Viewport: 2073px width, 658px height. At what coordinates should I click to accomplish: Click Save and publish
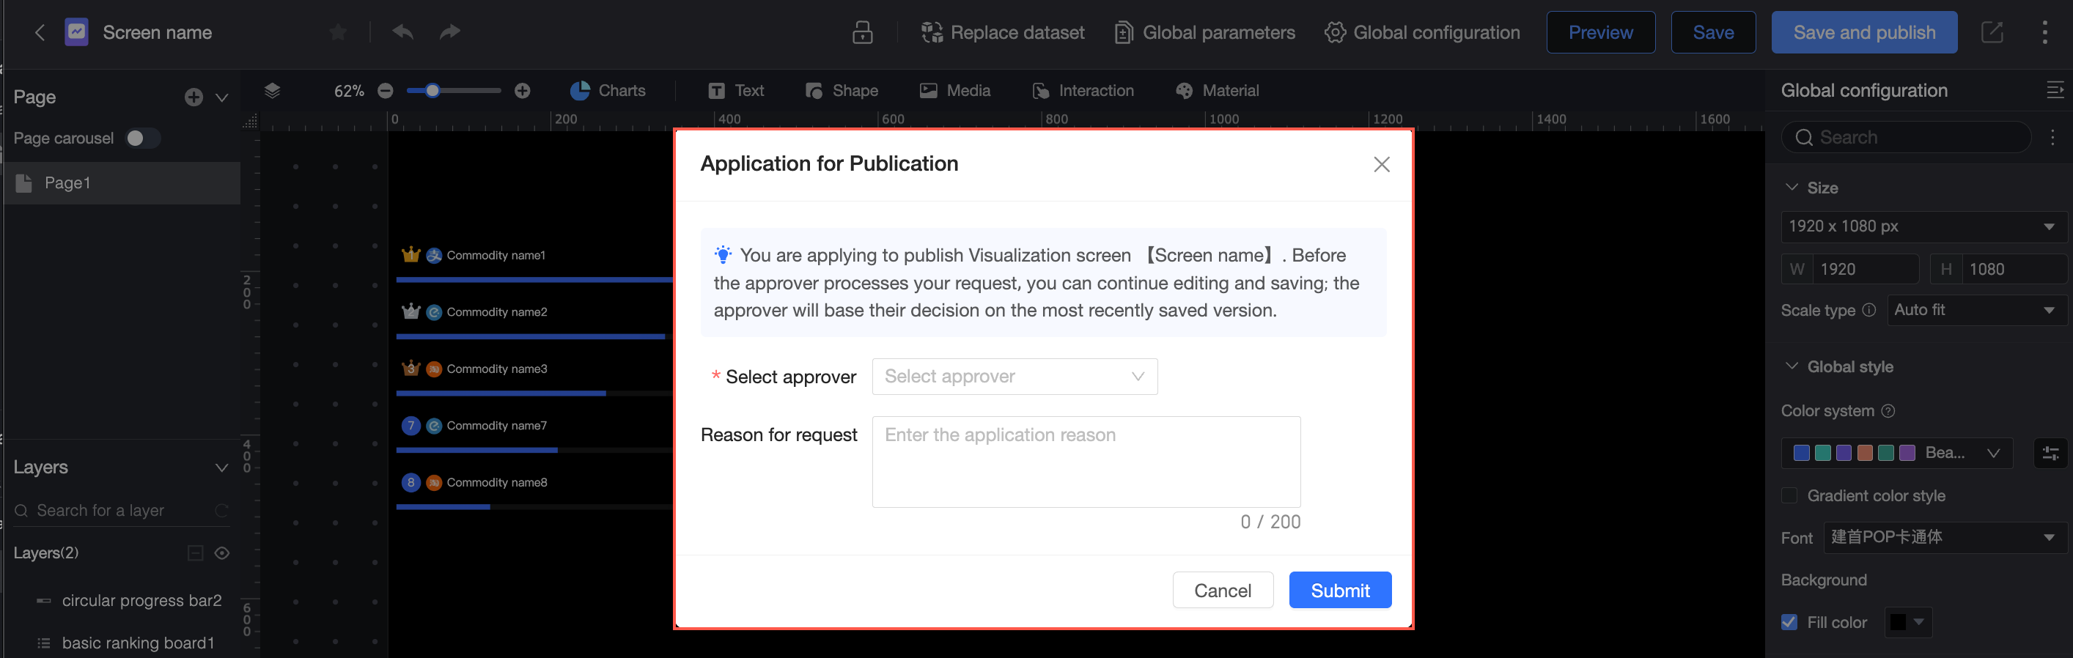click(x=1864, y=32)
